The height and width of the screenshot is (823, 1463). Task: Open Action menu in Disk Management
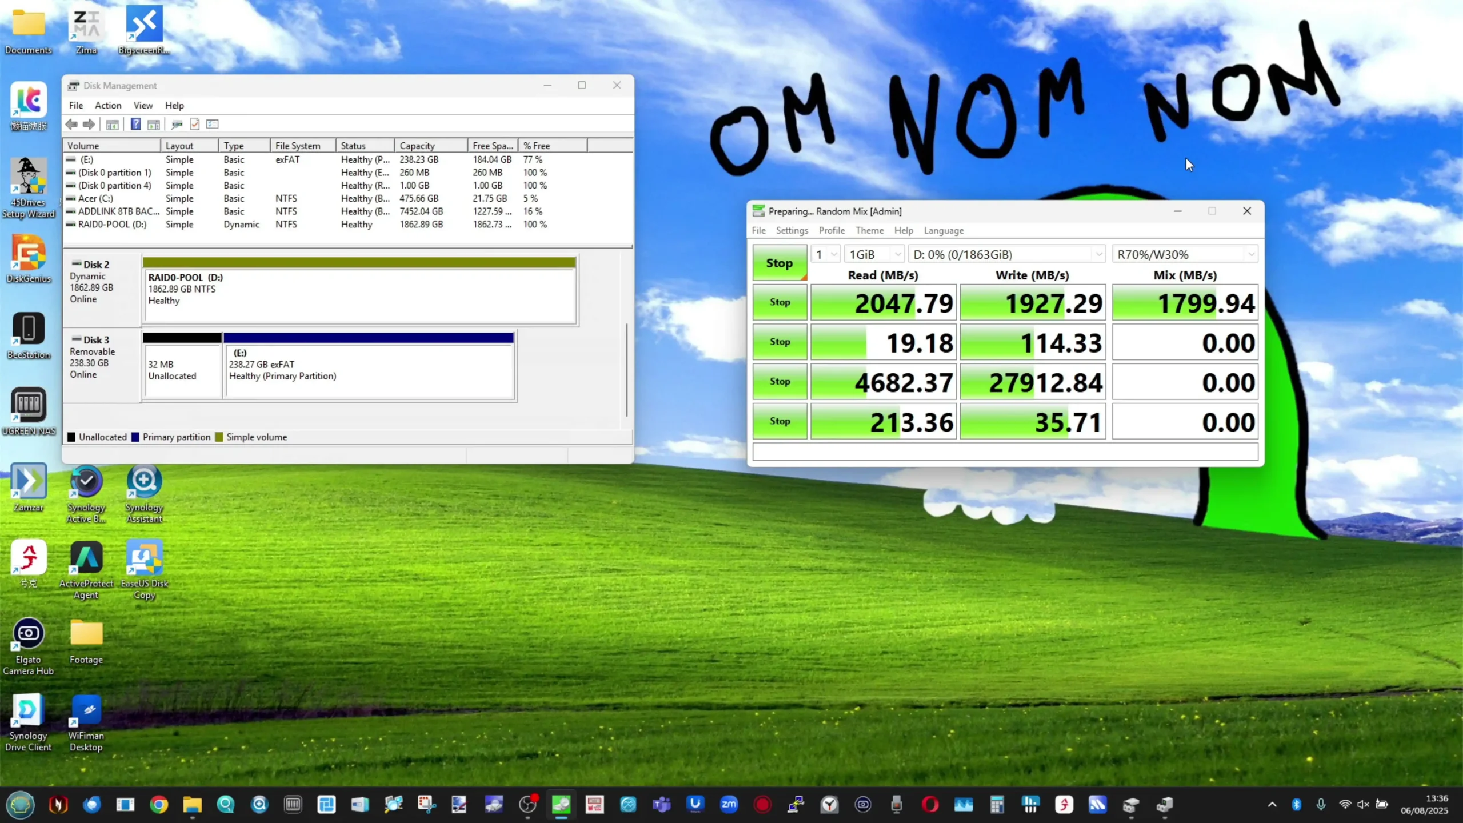tap(108, 106)
